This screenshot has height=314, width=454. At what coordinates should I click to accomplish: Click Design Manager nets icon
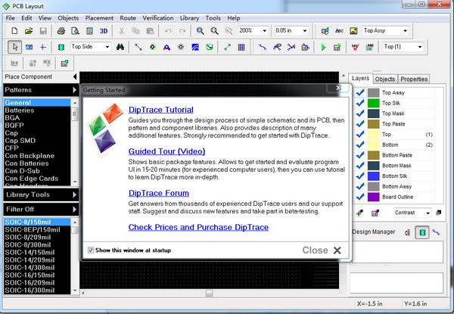click(x=436, y=232)
